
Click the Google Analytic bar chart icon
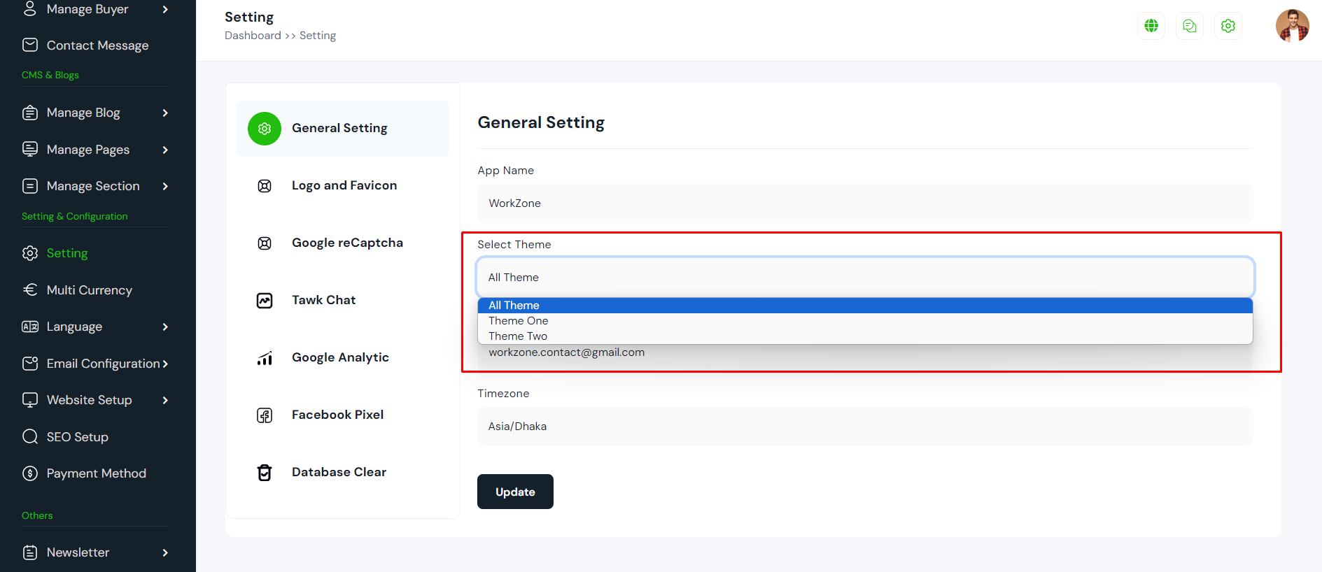265,358
